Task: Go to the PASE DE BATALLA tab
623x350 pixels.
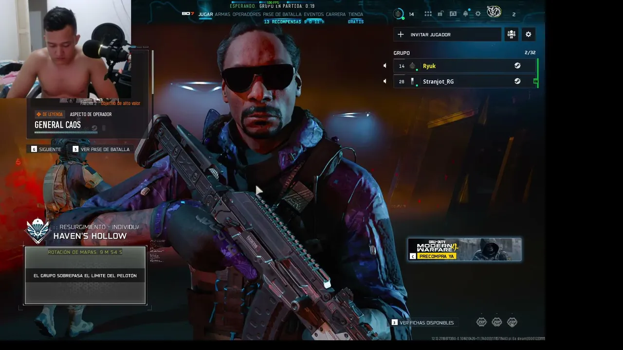Action: 282,15
